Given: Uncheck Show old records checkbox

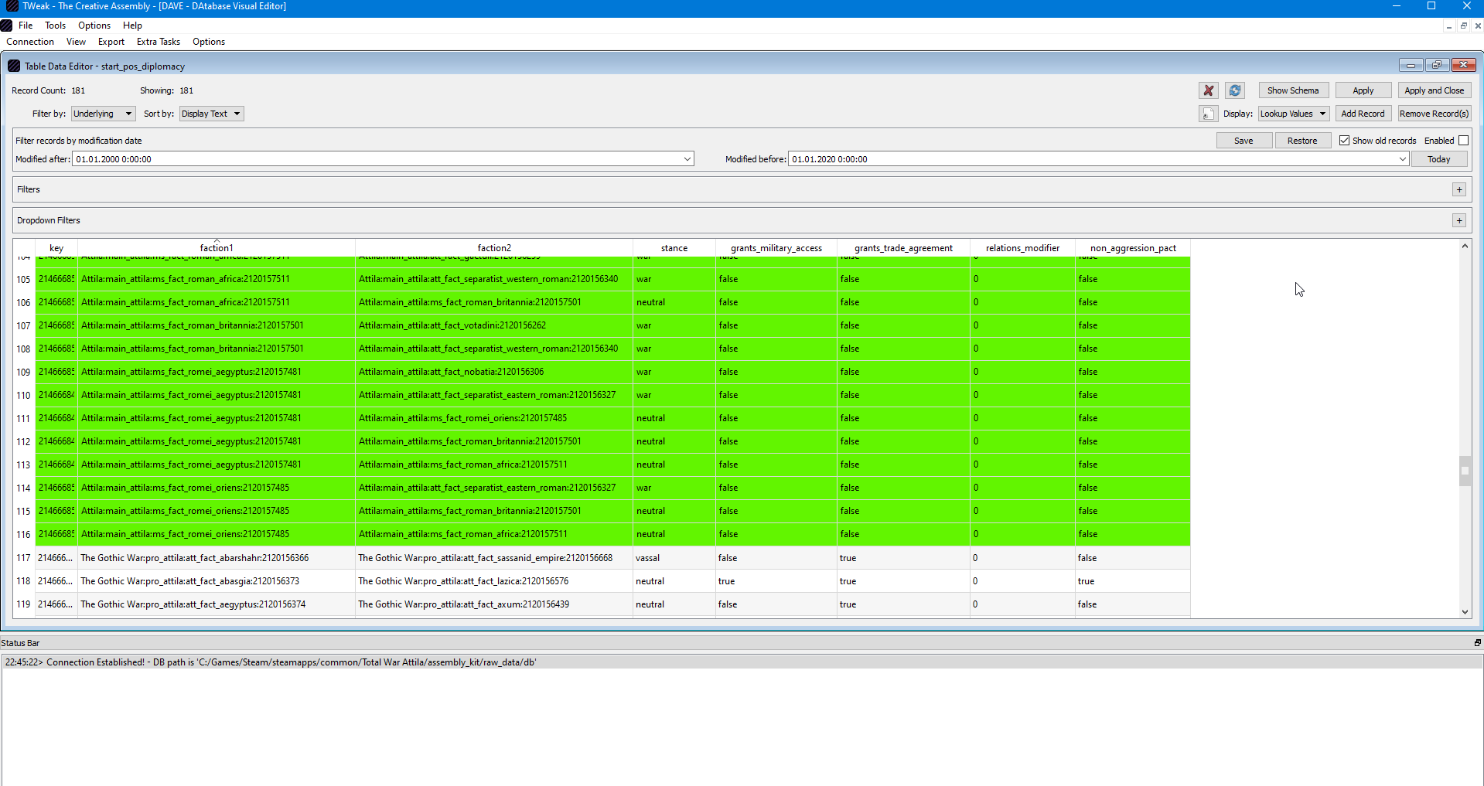Looking at the screenshot, I should click(x=1344, y=141).
